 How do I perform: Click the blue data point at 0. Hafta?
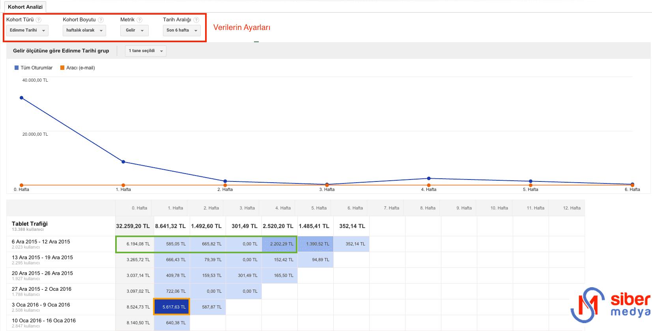(21, 98)
